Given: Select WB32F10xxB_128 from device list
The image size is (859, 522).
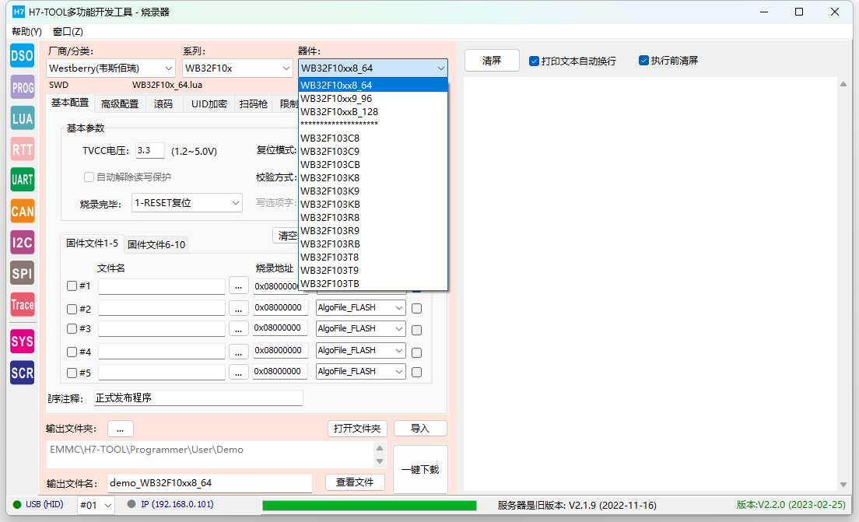Looking at the screenshot, I should pyautogui.click(x=373, y=112).
